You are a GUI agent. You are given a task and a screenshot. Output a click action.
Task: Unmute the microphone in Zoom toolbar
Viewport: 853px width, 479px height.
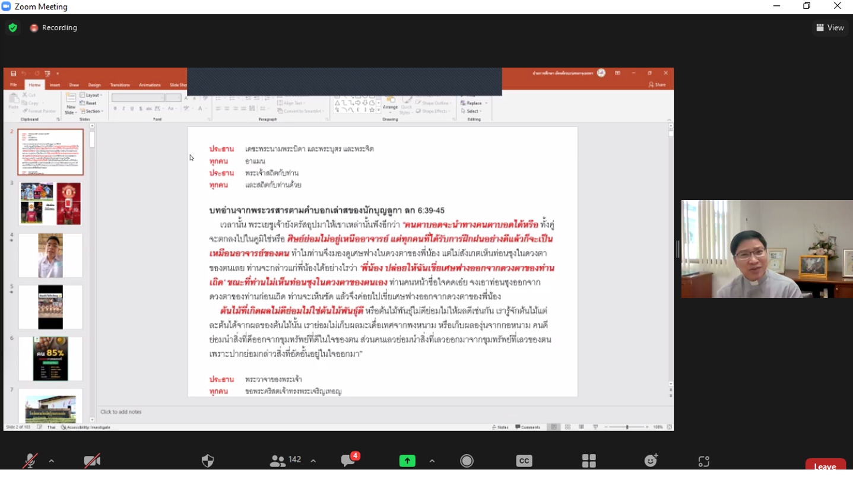[30, 461]
